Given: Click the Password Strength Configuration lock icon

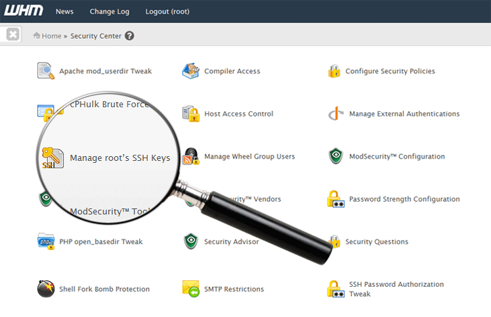Looking at the screenshot, I should (x=336, y=199).
